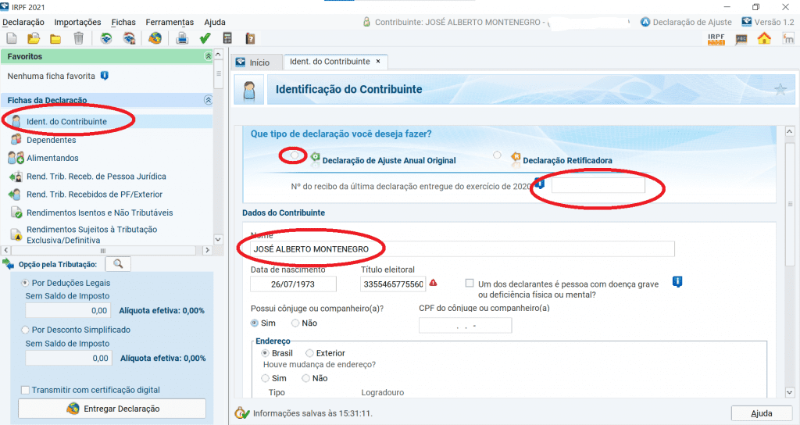Click the IRPF 2021 logo icon

pos(716,39)
